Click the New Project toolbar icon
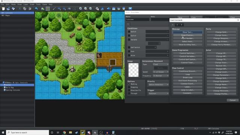240x135 pixels. pos(3,9)
